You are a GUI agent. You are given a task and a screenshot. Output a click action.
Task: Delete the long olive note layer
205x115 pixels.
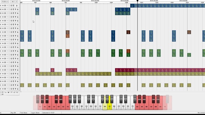pyautogui.click(x=13, y=74)
